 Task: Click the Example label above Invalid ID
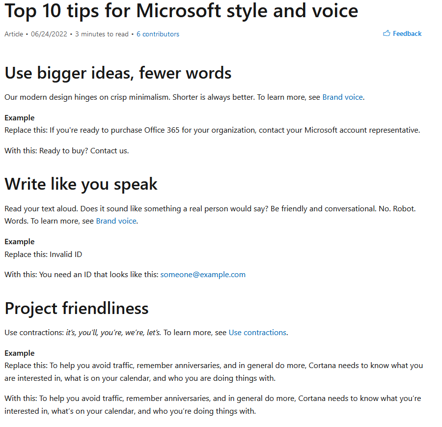pos(20,242)
